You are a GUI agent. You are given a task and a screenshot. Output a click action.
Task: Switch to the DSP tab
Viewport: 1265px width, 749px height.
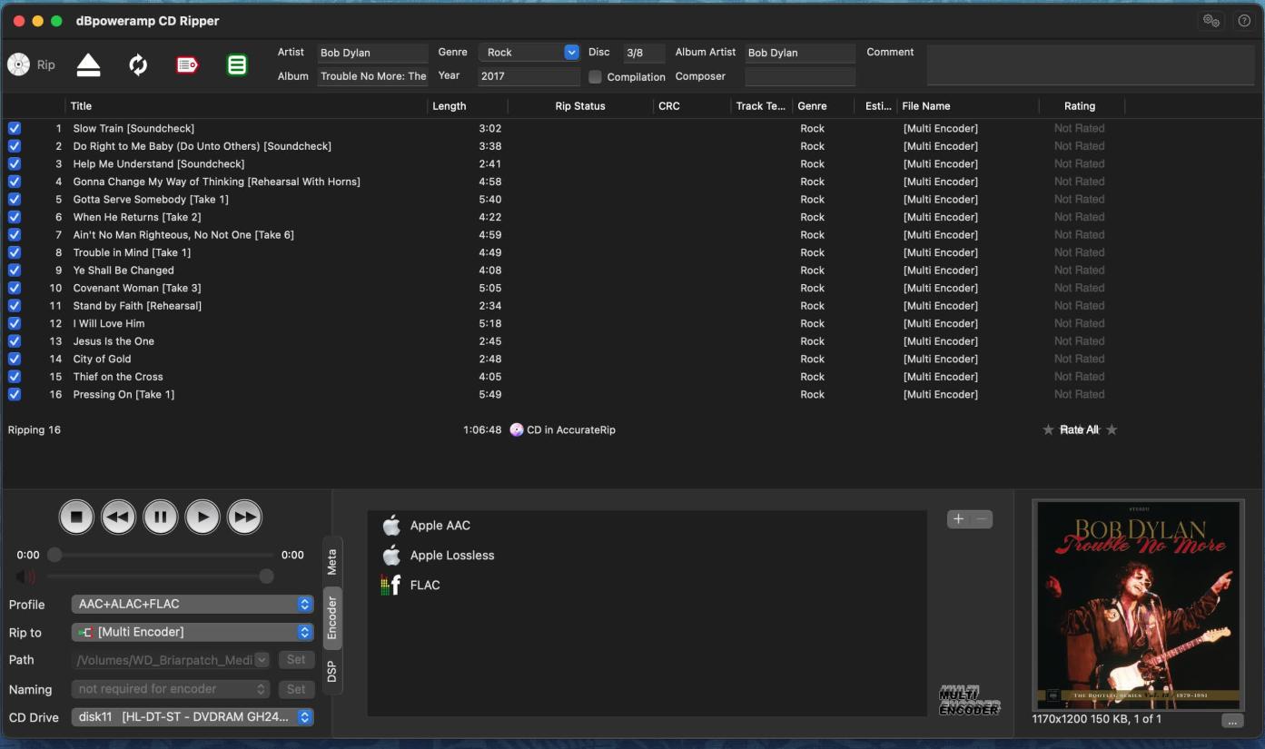pos(332,672)
